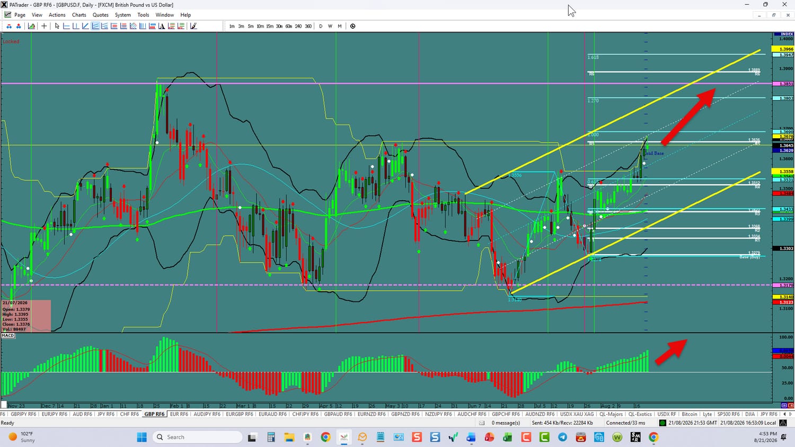This screenshot has width=795, height=447.
Task: Switch to the GBPAUD RF6 tab
Action: (338, 414)
